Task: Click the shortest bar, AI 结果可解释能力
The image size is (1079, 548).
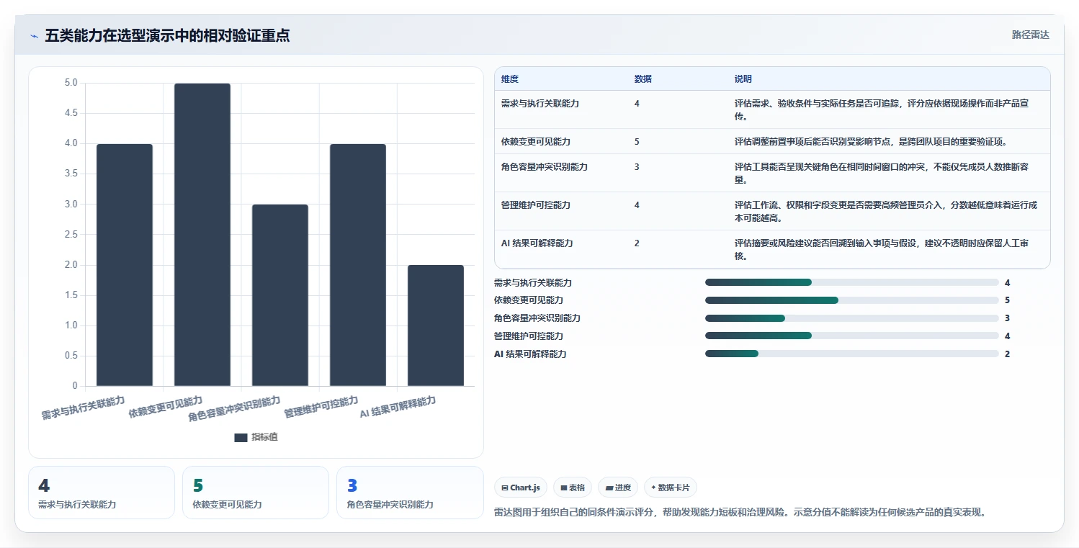Action: 436,325
